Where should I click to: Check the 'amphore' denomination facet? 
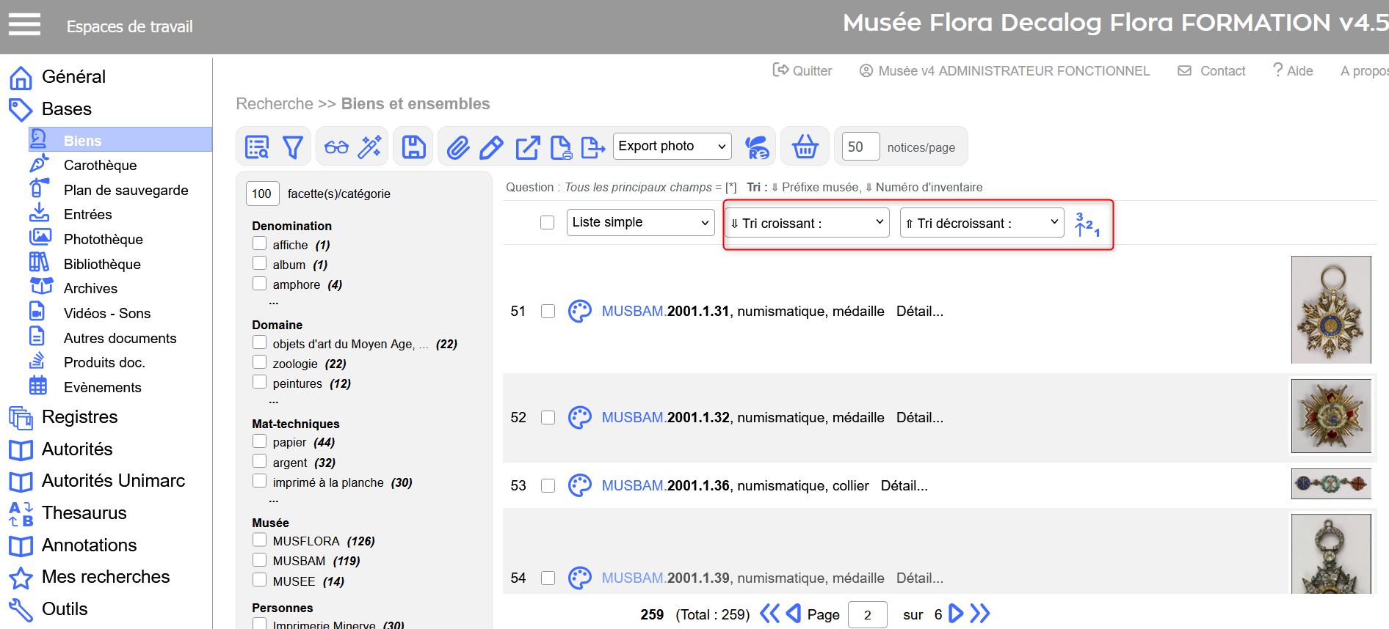tap(260, 284)
